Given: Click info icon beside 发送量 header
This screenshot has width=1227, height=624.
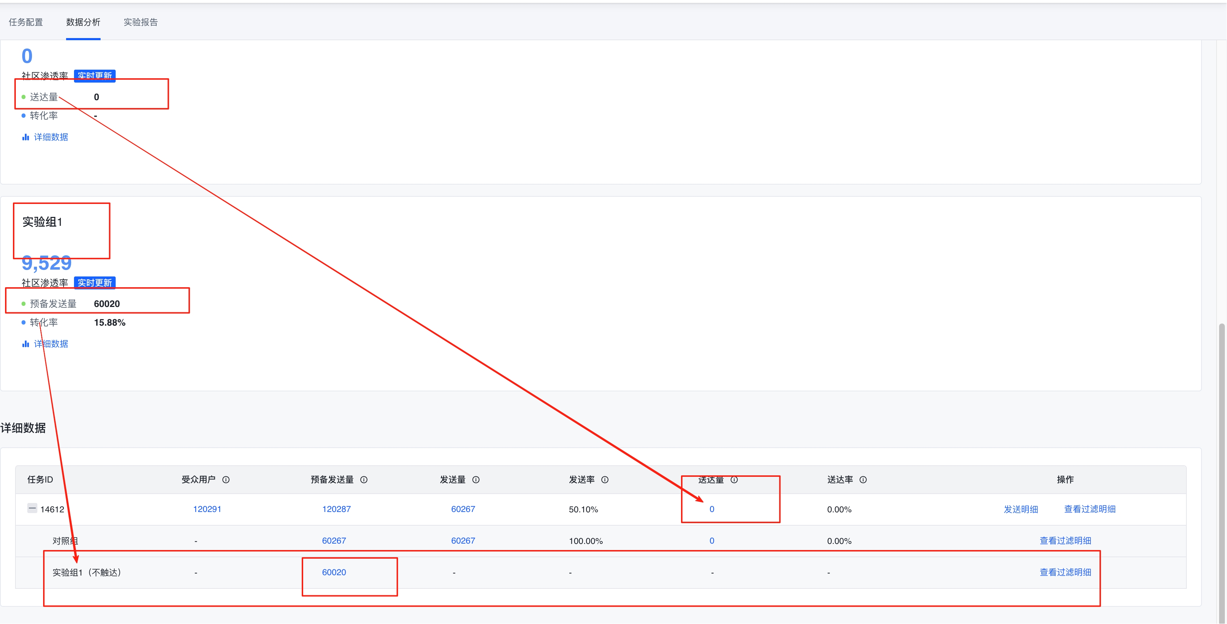Looking at the screenshot, I should [476, 480].
